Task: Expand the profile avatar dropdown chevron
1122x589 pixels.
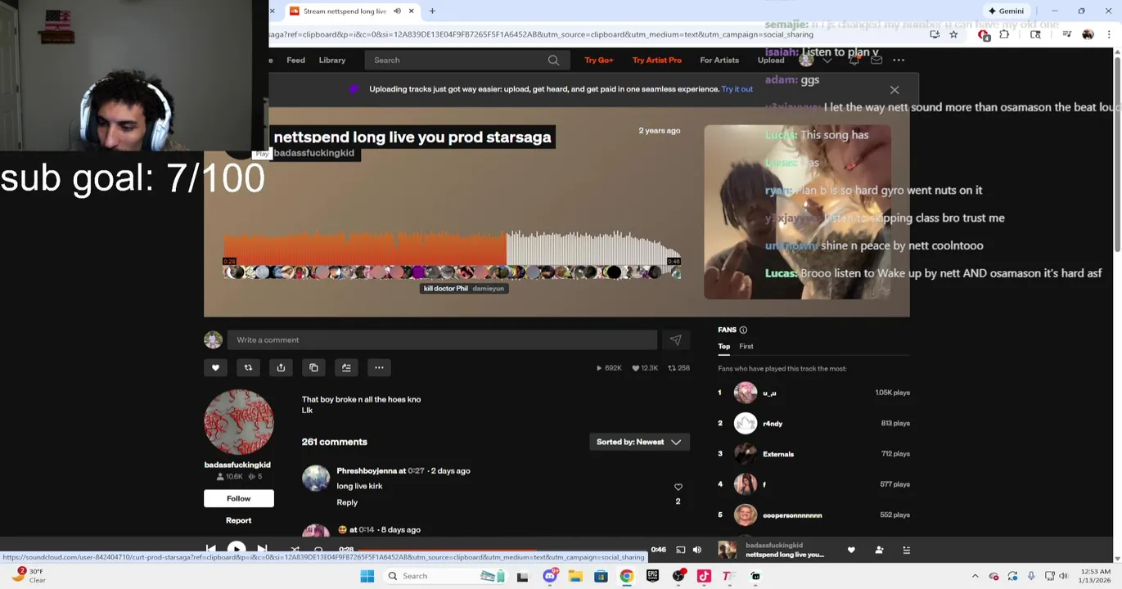Action: 827,61
